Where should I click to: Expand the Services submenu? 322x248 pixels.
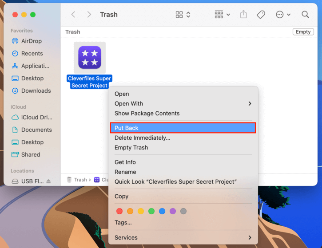(x=183, y=237)
